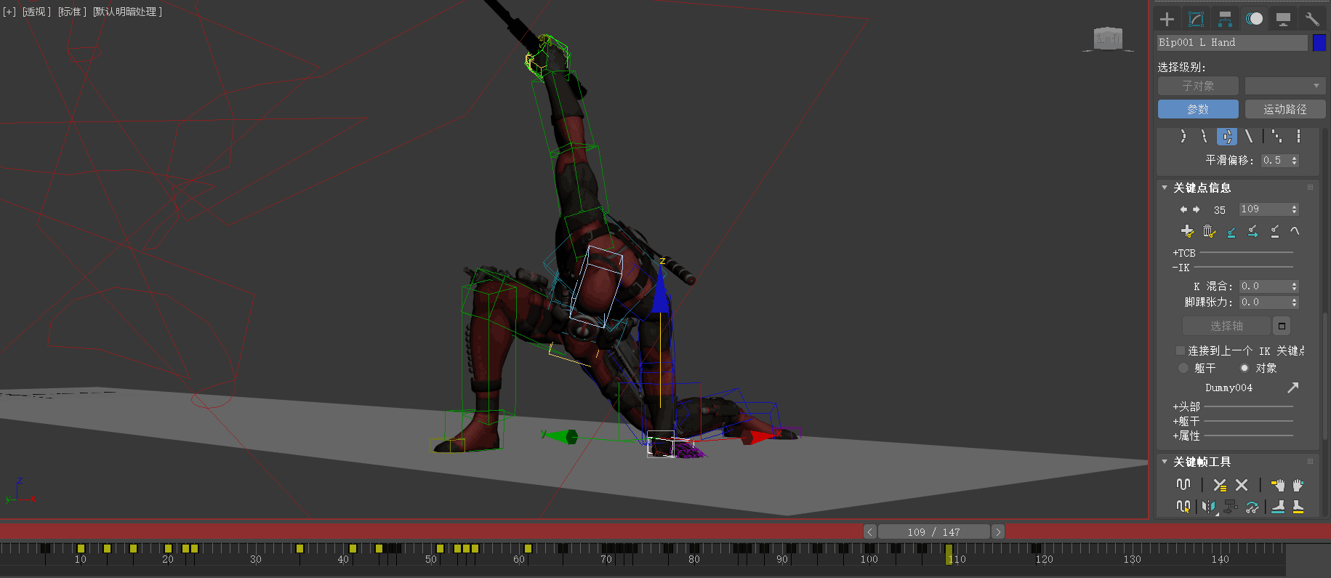
Task: Click the Mirror icon in 关键帧工具
Action: pos(1209,506)
